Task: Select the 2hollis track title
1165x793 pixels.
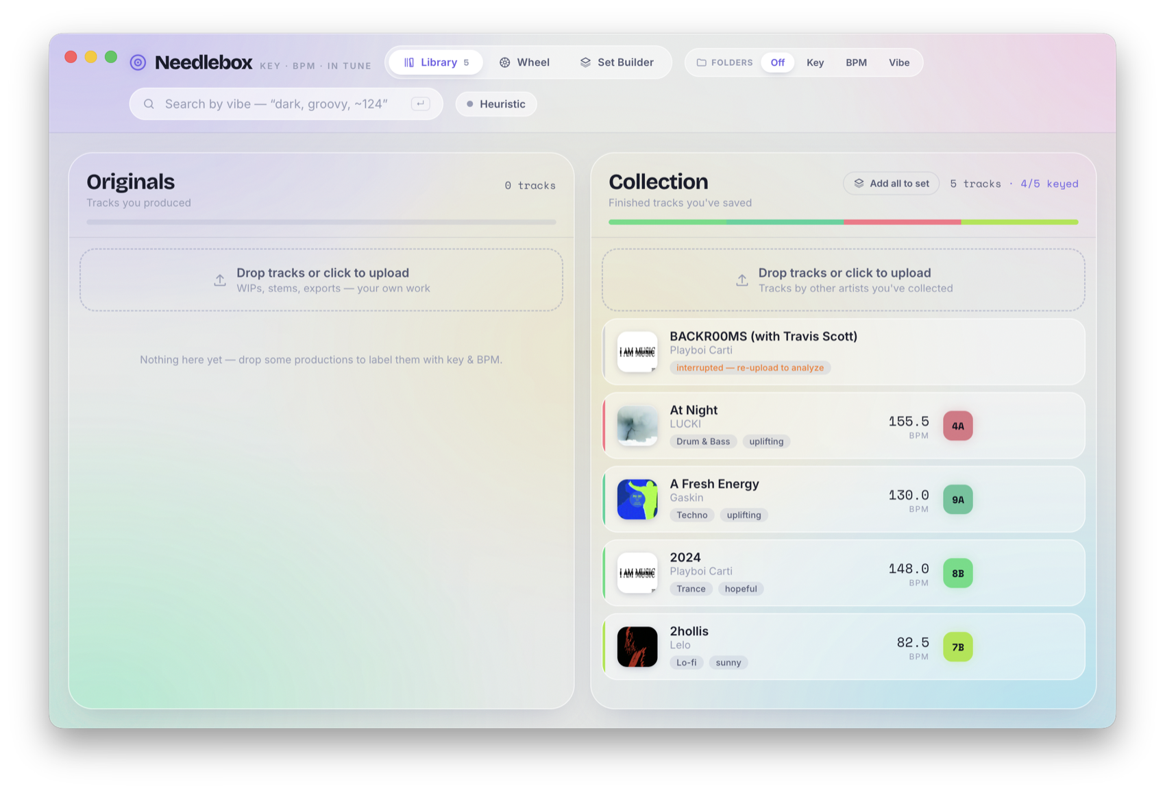Action: [689, 631]
